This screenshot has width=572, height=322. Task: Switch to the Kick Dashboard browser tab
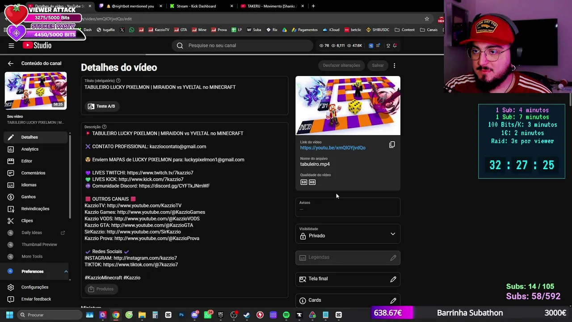201,6
